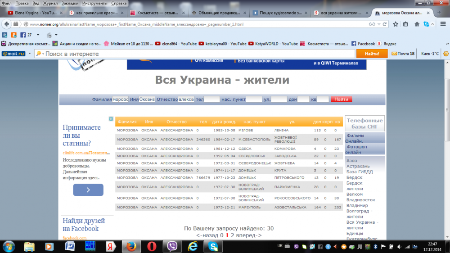Launch Opera from the taskbar
The image size is (450, 253).
click(x=152, y=246)
